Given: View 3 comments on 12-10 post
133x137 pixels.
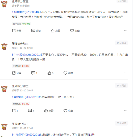Looking at the screenshot, I should point(31,111).
